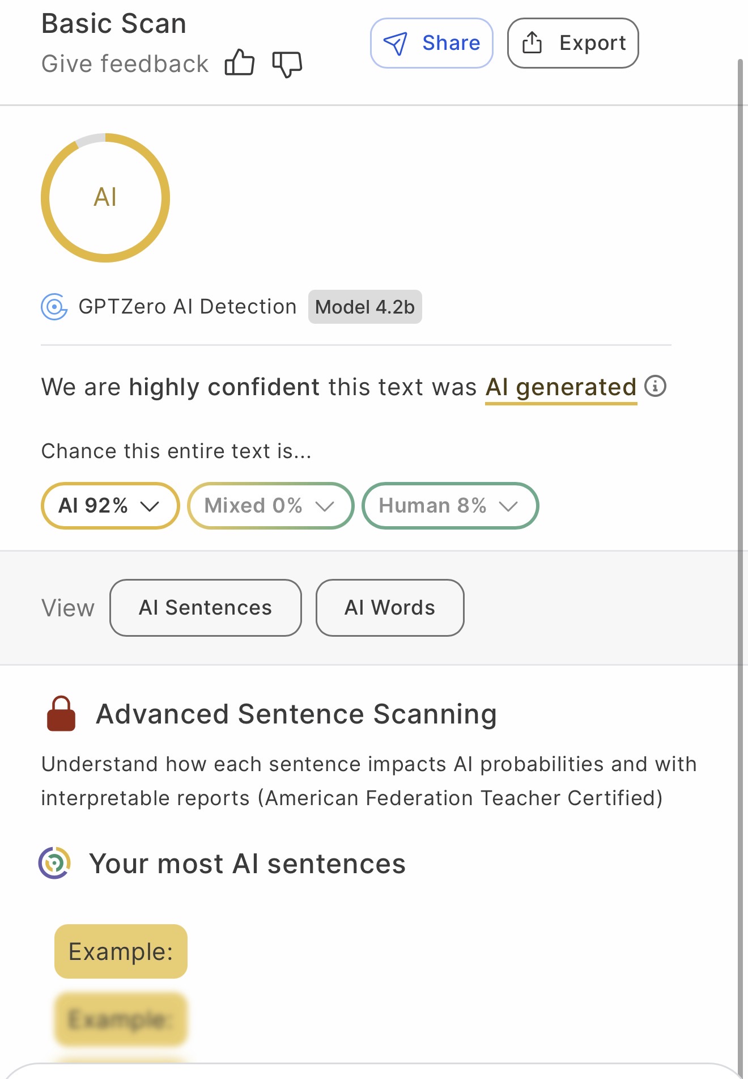The height and width of the screenshot is (1079, 748).
Task: Expand the Mixed 0% dropdown
Action: 270,506
